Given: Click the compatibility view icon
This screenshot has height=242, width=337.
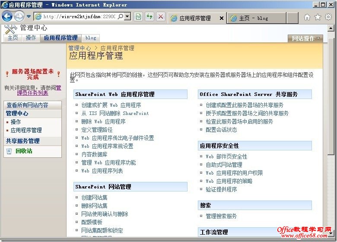Looking at the screenshot, I should tap(138, 16).
